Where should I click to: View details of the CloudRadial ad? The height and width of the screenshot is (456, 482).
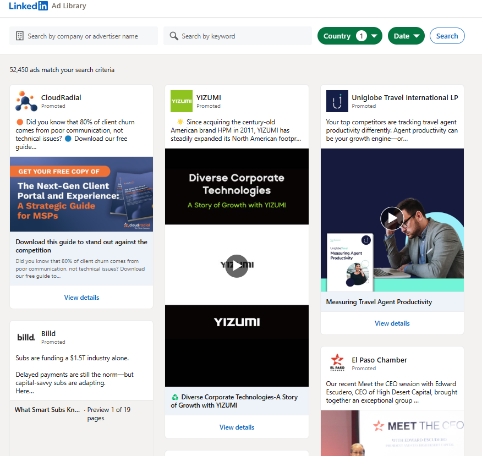point(81,298)
